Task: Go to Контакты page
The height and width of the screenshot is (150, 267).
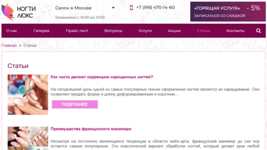Action: point(235,31)
